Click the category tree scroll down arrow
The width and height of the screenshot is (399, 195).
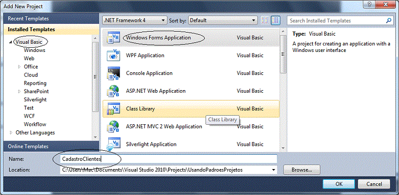pyautogui.click(x=95, y=137)
